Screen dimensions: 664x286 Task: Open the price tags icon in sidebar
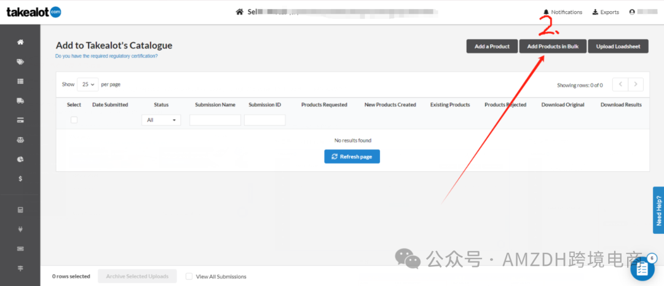(20, 61)
